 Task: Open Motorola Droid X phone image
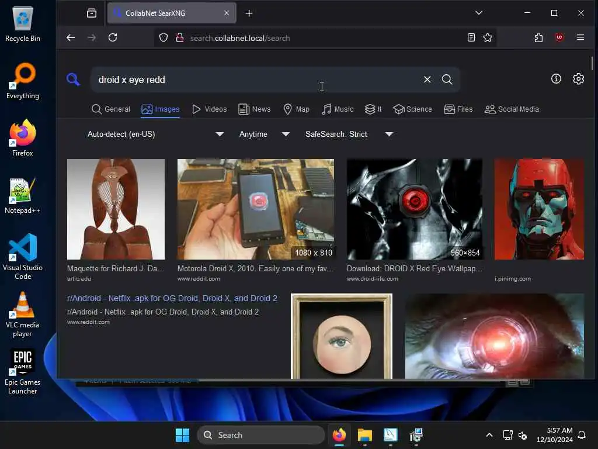[x=256, y=209]
